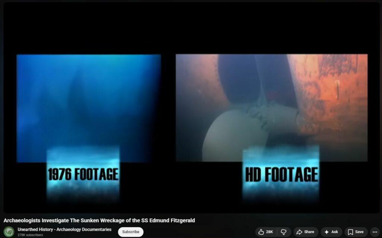This screenshot has height=238, width=382.
Task: Click the "HD FOOTAGE" caption in the video
Action: [281, 174]
